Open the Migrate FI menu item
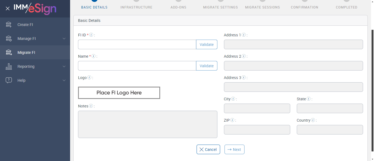374x161 pixels. (26, 52)
